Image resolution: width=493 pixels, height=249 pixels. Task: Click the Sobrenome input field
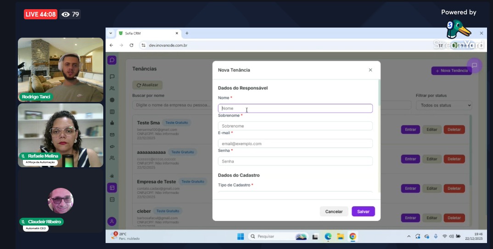[x=295, y=126]
